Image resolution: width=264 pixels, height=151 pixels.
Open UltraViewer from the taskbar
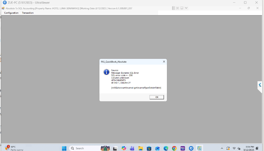coord(191,148)
